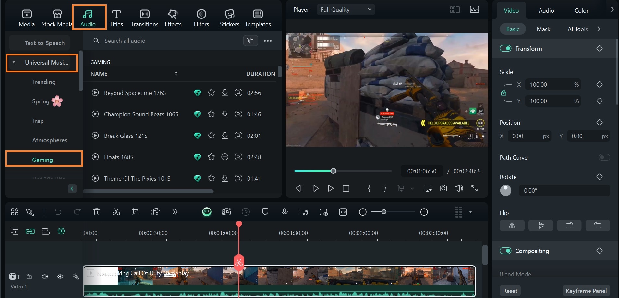The height and width of the screenshot is (298, 619).
Task: Flip the clip horizontally
Action: click(x=512, y=225)
